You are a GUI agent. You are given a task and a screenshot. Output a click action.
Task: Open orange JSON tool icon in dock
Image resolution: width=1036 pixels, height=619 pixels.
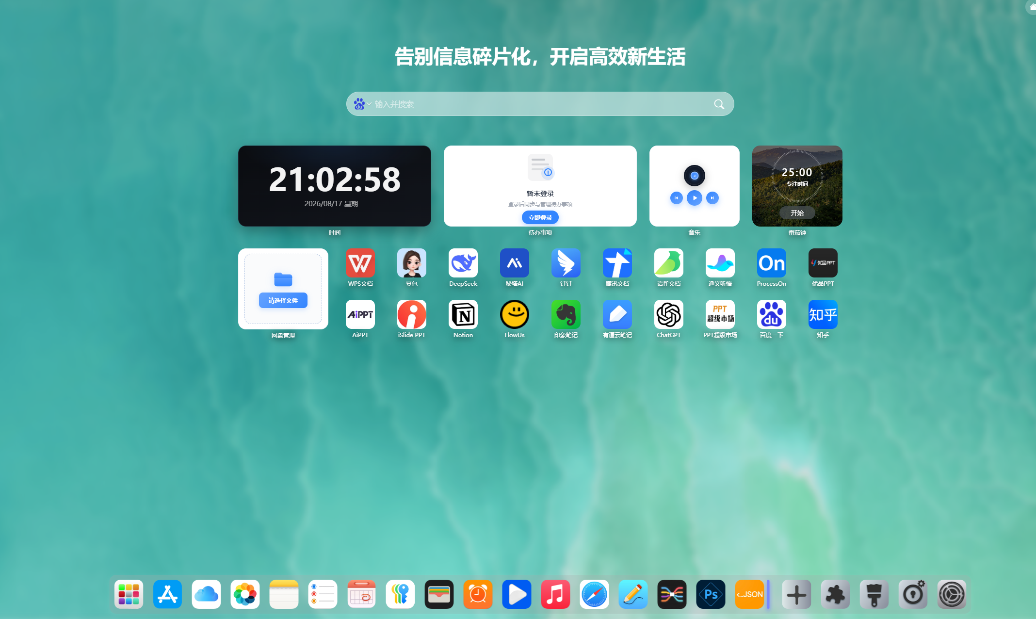(750, 594)
